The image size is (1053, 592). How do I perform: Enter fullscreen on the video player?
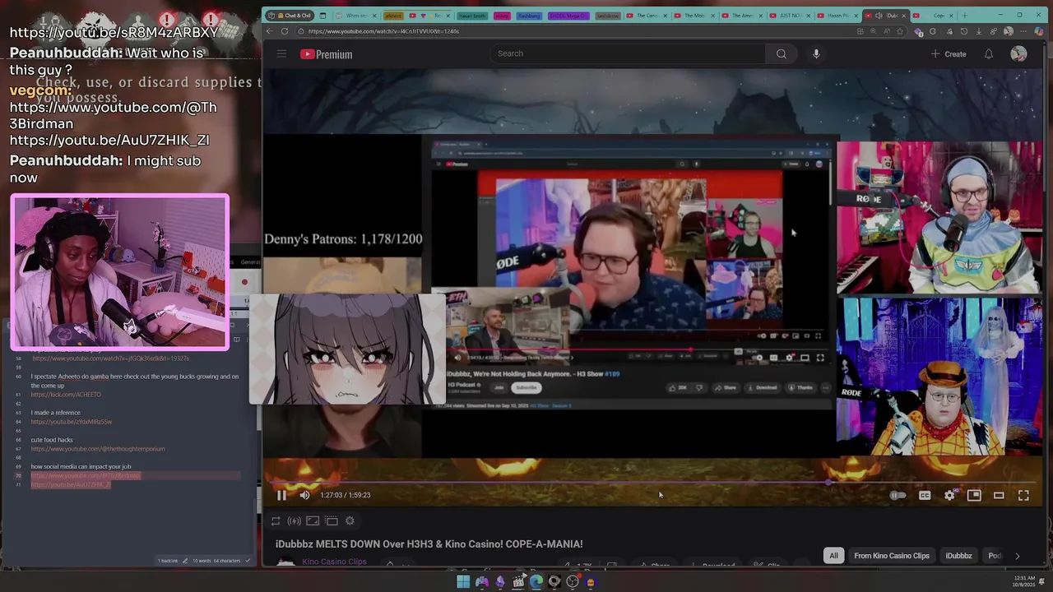click(1023, 495)
